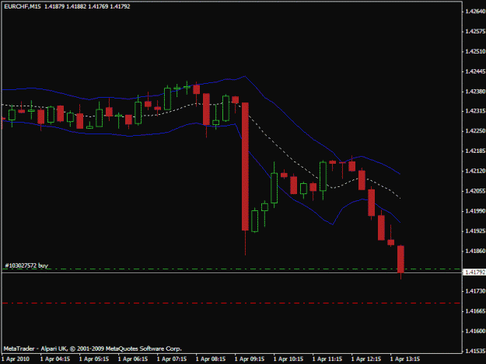
Task: Click the 1 Apr 04:15 time label
Action: click(55, 359)
